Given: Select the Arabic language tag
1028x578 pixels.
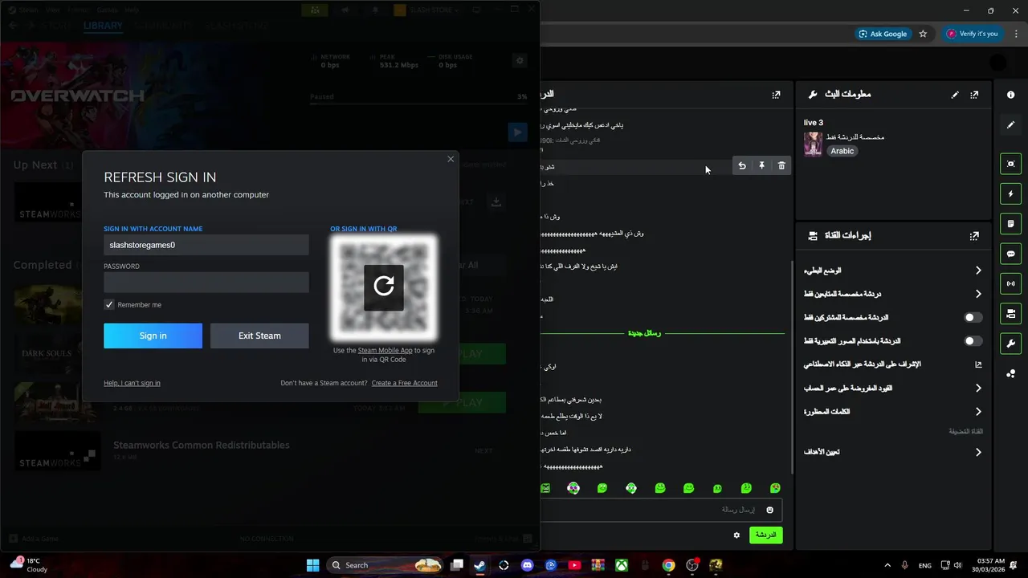Looking at the screenshot, I should tap(842, 151).
